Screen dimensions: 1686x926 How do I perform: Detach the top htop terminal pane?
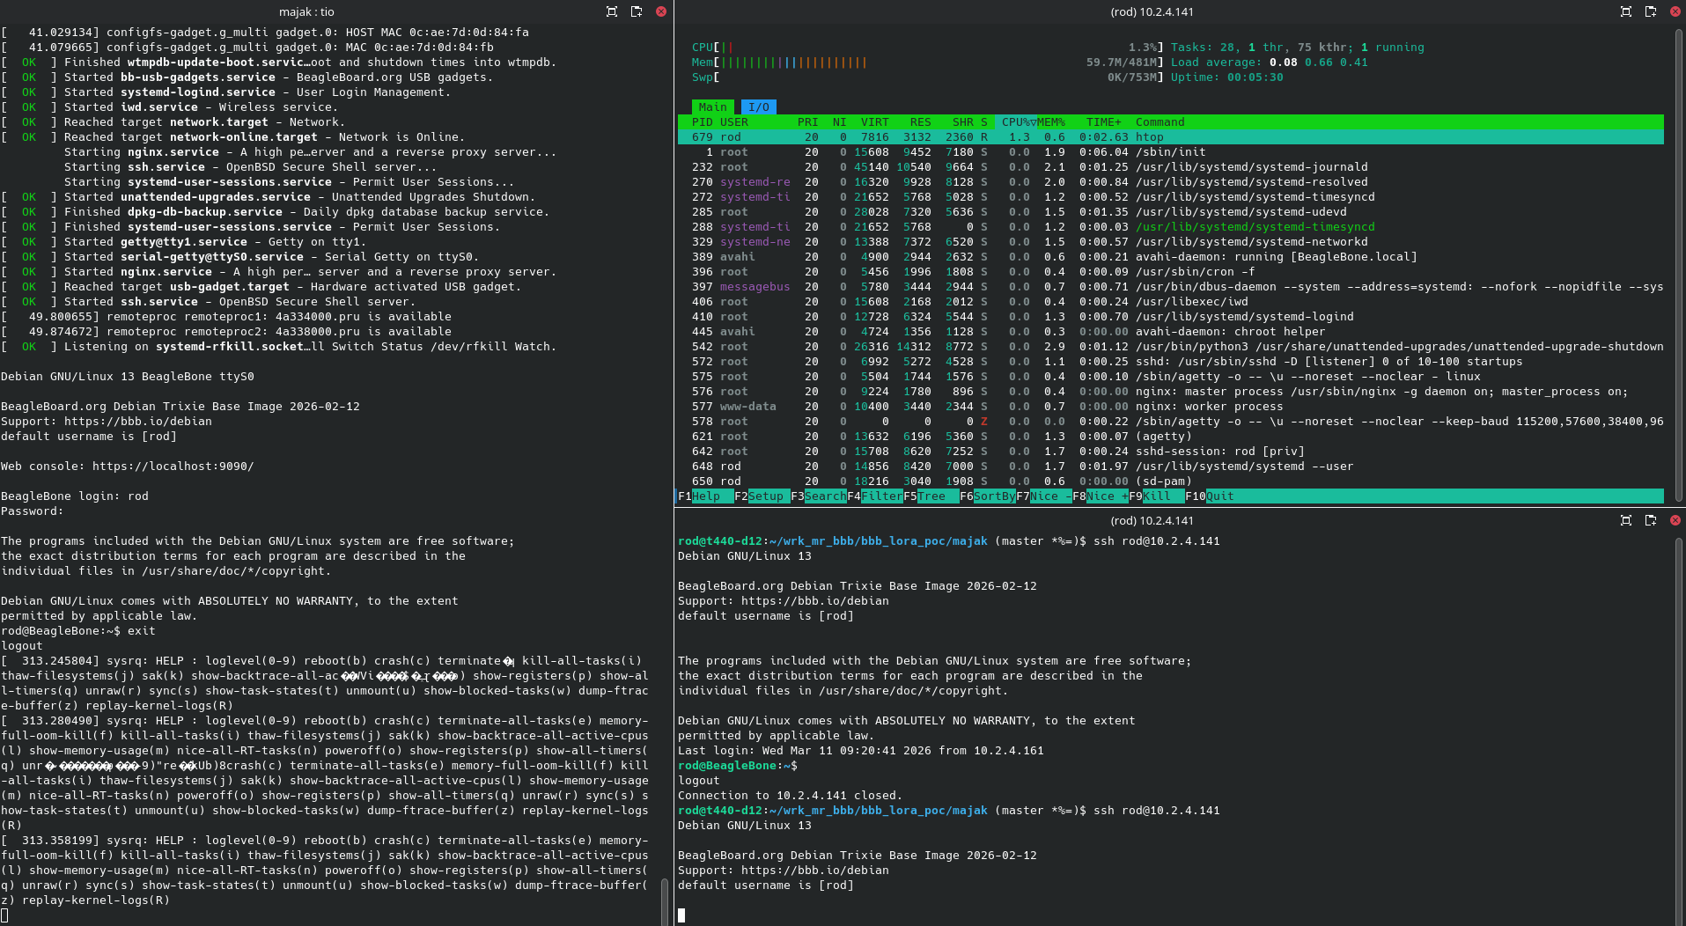point(1651,11)
